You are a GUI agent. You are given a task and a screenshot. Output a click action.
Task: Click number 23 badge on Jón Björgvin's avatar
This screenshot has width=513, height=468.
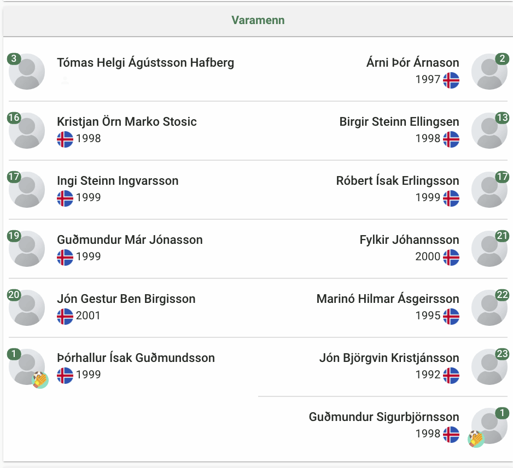[502, 354]
